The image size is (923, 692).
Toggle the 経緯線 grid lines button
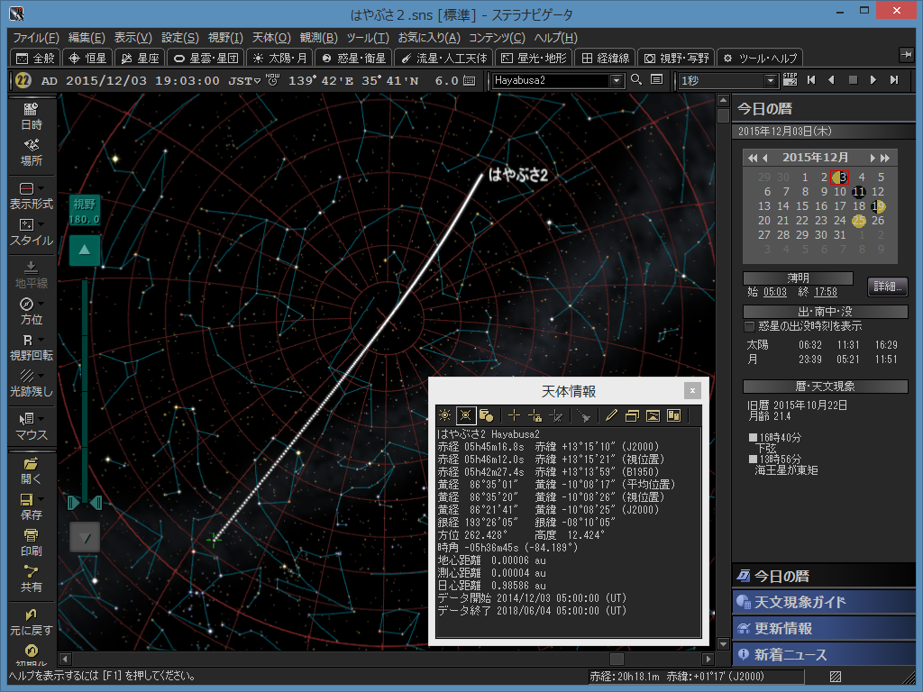point(604,58)
